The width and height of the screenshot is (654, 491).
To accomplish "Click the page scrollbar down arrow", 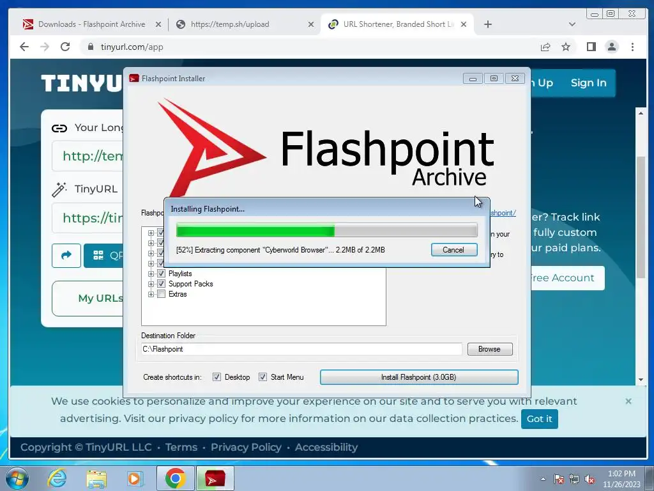I will [x=641, y=380].
